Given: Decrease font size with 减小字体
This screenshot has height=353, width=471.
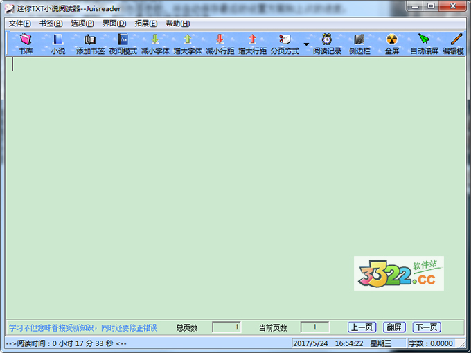Looking at the screenshot, I should (155, 44).
